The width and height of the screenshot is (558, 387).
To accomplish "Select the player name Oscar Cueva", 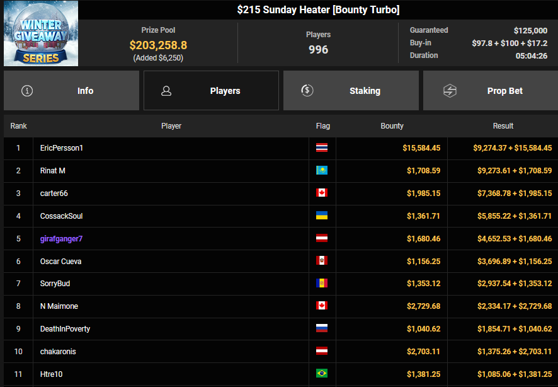I will click(x=60, y=262).
